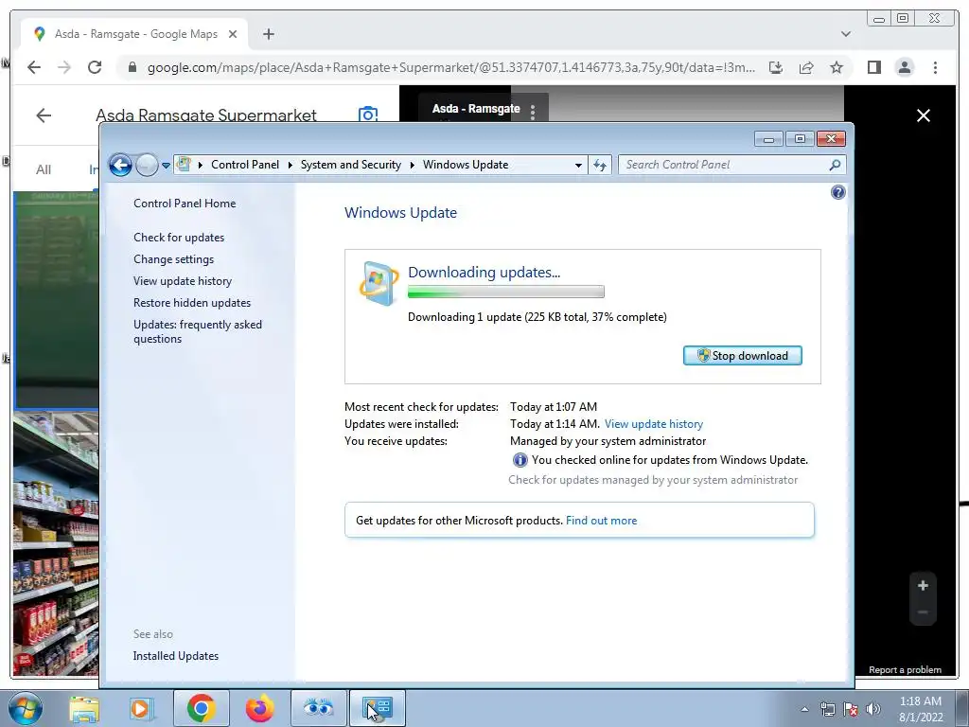Click the Control Panel forward arrow button

(147, 165)
